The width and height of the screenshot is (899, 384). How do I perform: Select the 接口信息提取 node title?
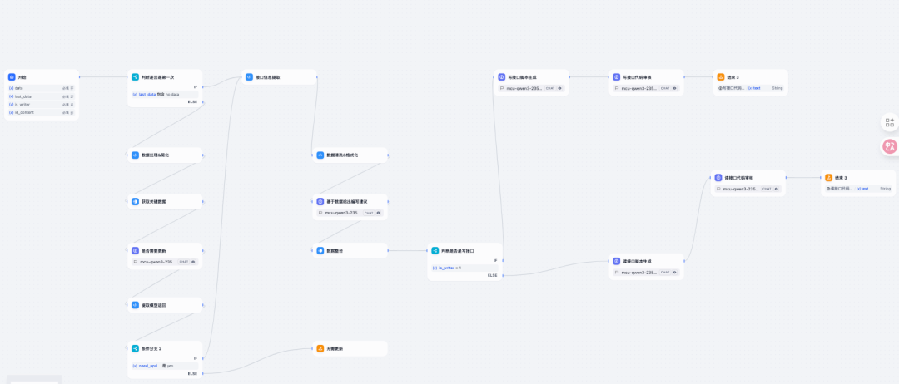(268, 76)
